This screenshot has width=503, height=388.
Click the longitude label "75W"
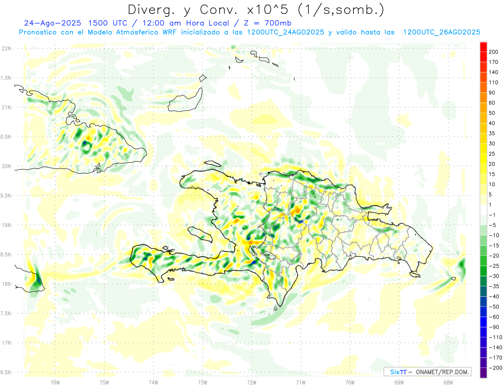104,382
